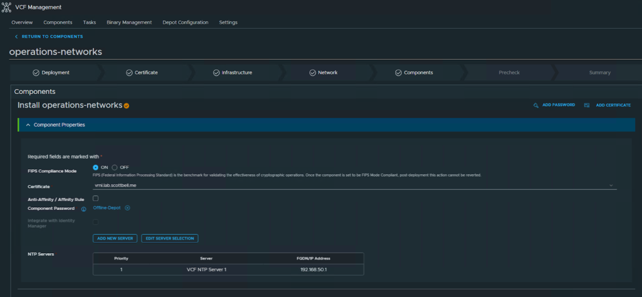Go to the Deployment wizard step
Viewport: 642px width, 297px height.
click(55, 73)
